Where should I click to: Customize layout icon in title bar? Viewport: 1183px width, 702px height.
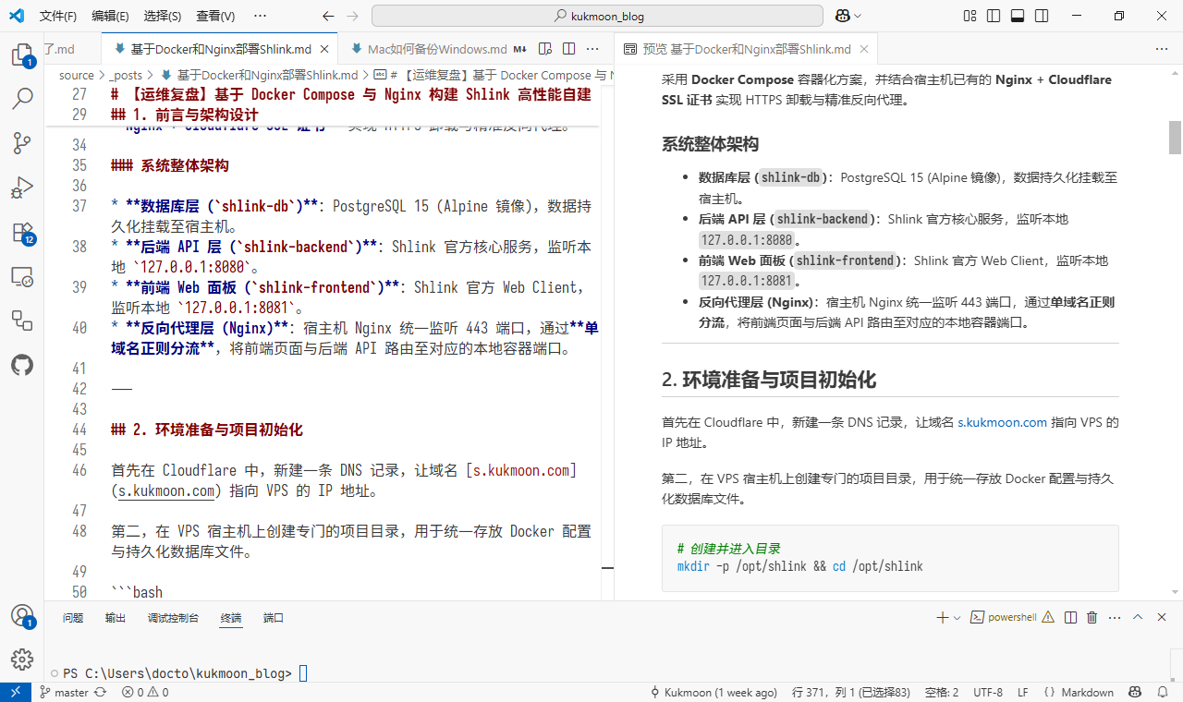click(970, 16)
